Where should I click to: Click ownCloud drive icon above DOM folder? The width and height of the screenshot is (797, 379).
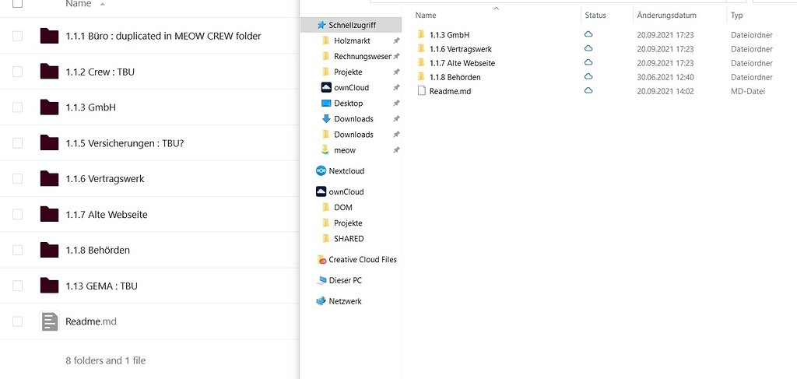tap(321, 191)
